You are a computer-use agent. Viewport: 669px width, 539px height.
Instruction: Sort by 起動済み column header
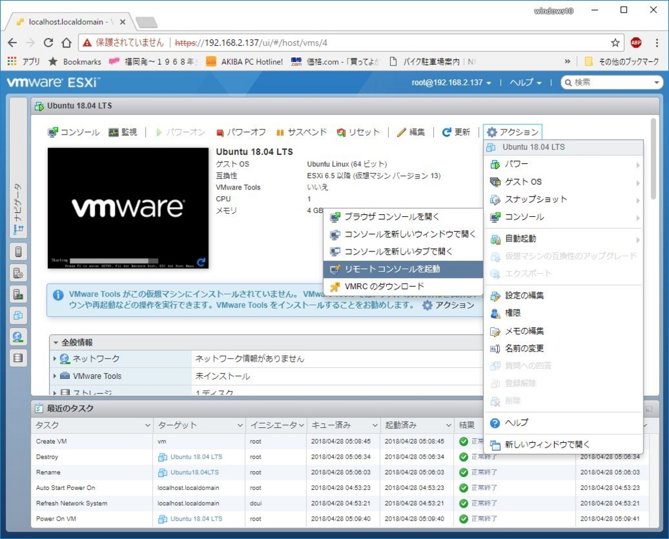[417, 425]
